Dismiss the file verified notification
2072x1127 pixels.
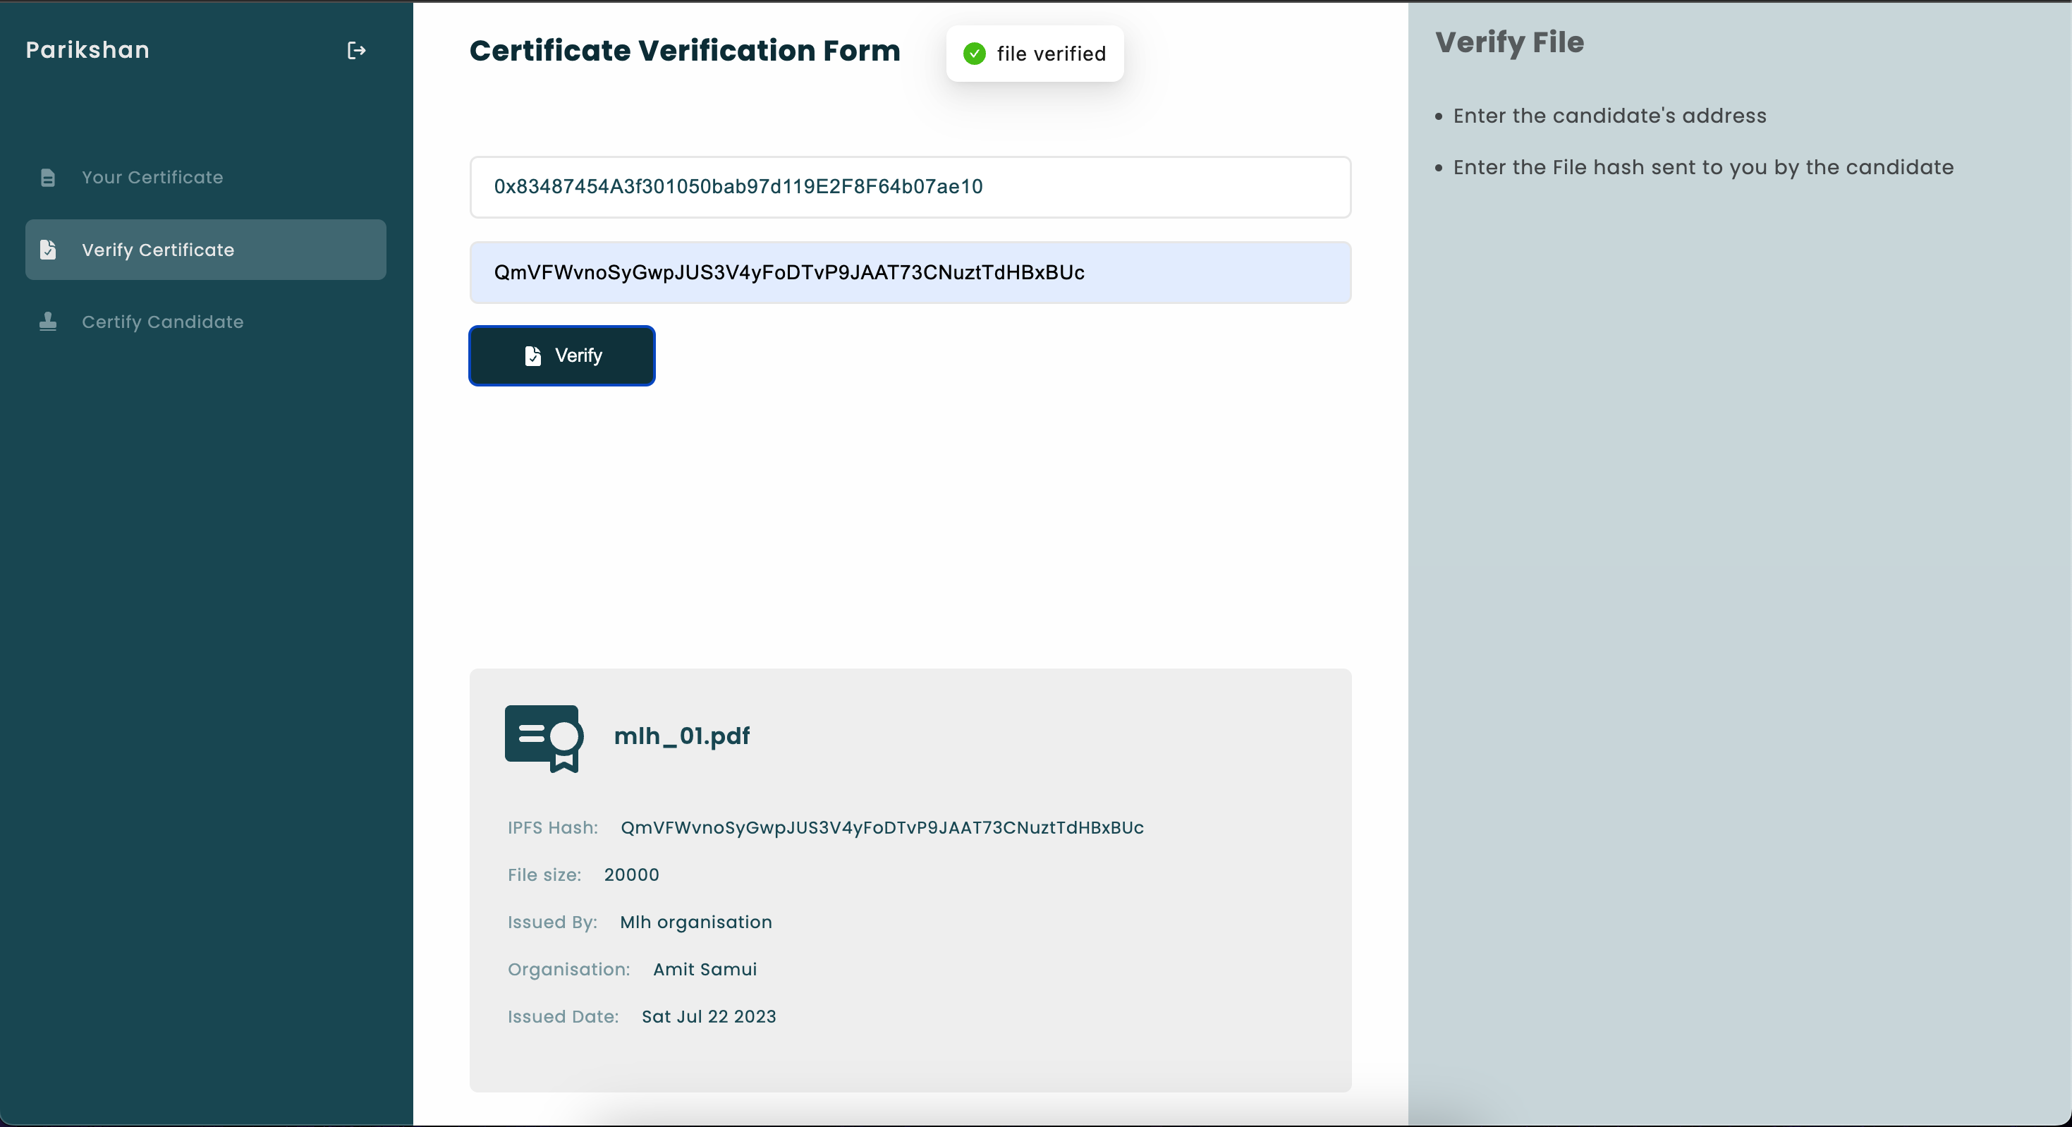point(1035,54)
